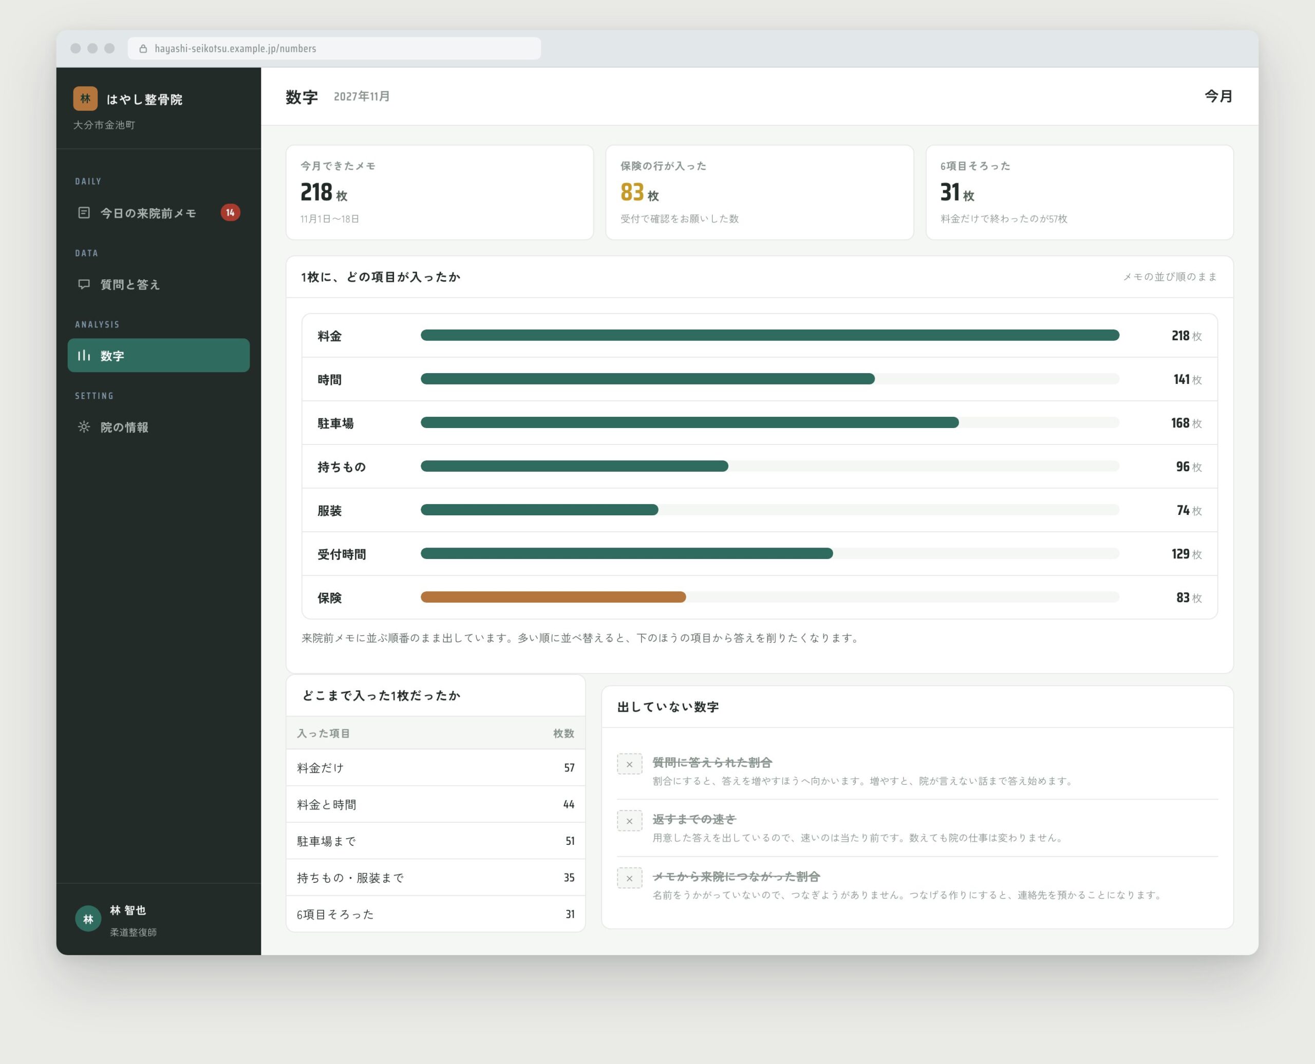1315x1064 pixels.
Task: Click the 駐車場まで table row
Action: (436, 841)
